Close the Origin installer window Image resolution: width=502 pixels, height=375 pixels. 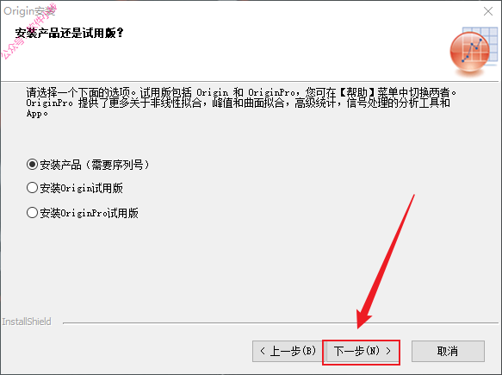488,11
